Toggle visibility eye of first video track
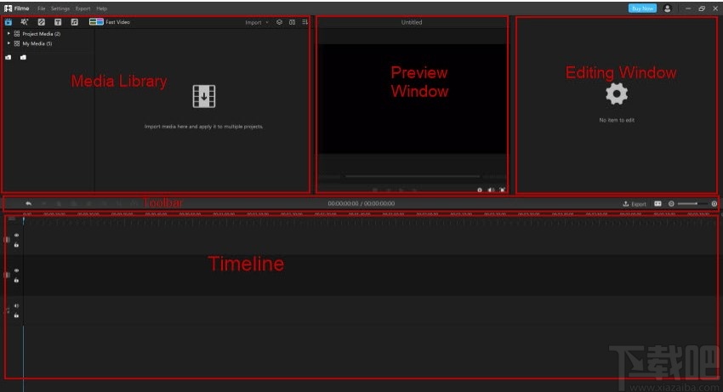Image resolution: width=723 pixels, height=392 pixels. coord(17,236)
